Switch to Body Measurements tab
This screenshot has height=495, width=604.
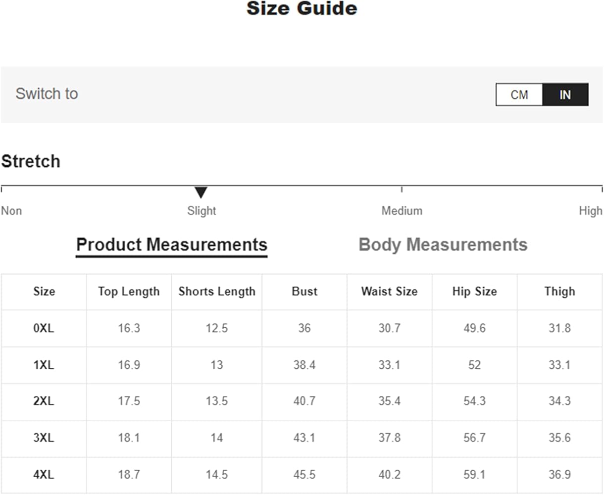443,245
